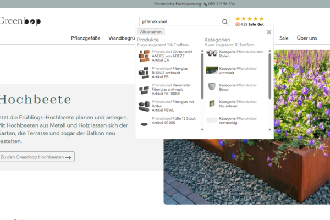Image resolution: width=330 pixels, height=220 pixels.
Task: Click the categories list scroll-up arrow
Action: (x=270, y=51)
